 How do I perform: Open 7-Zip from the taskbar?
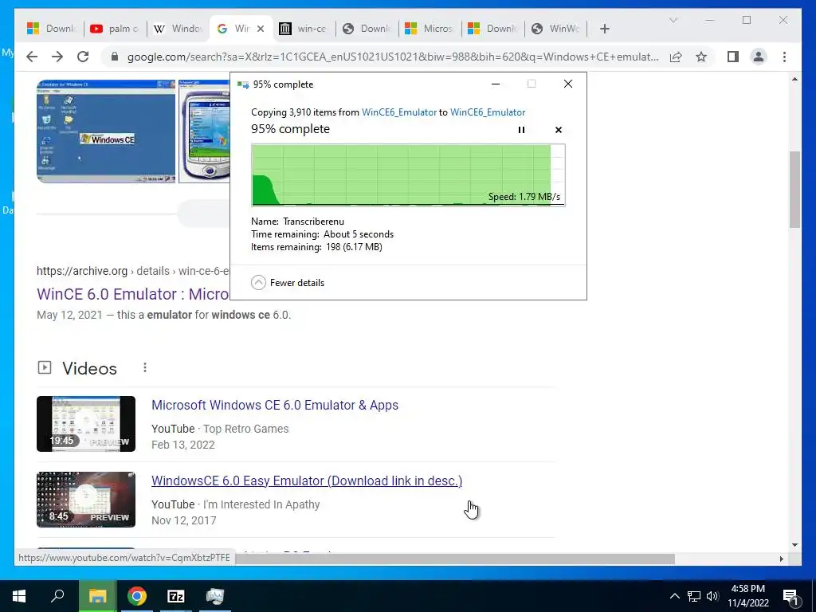coord(176,596)
